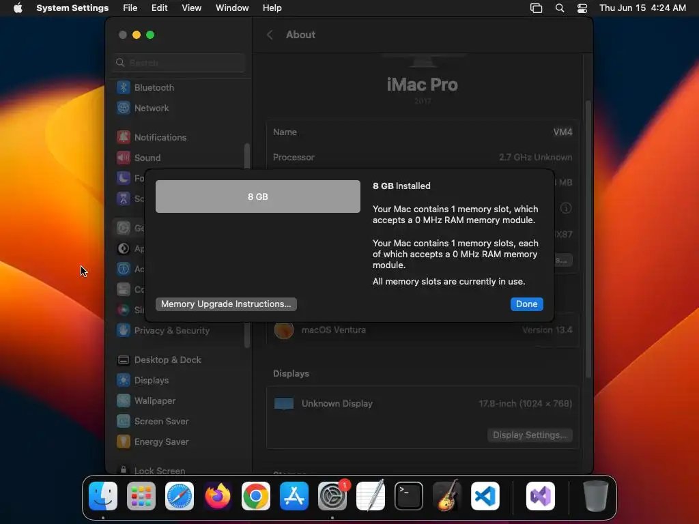The height and width of the screenshot is (524, 699).
Task: Open Privacy & Security settings
Action: (171, 331)
